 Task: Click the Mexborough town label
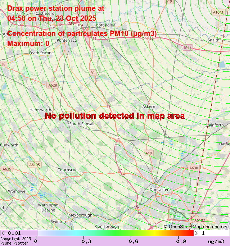click(x=80, y=215)
